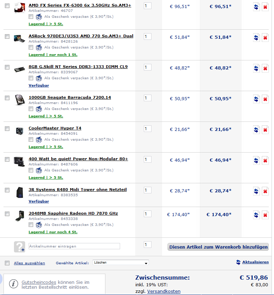This screenshot has height=295, width=274.
Task: Open the 'Gewählte Artikel' Löschen dropdown
Action: coord(120,263)
